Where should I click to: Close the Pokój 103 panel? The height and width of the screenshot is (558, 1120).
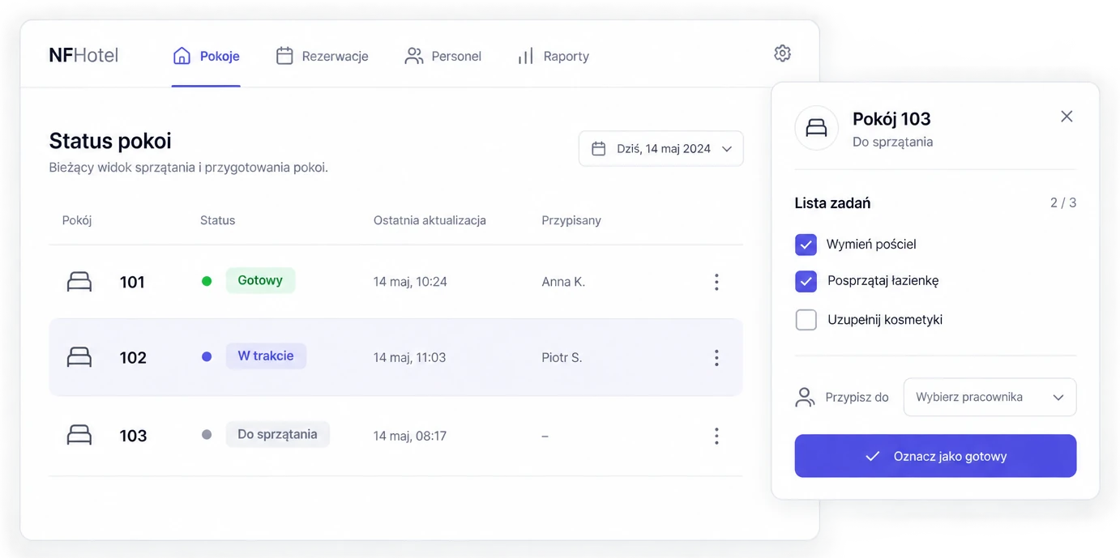coord(1067,117)
